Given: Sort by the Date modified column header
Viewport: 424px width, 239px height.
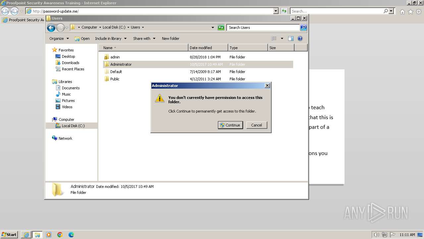Looking at the screenshot, I should (208, 48).
